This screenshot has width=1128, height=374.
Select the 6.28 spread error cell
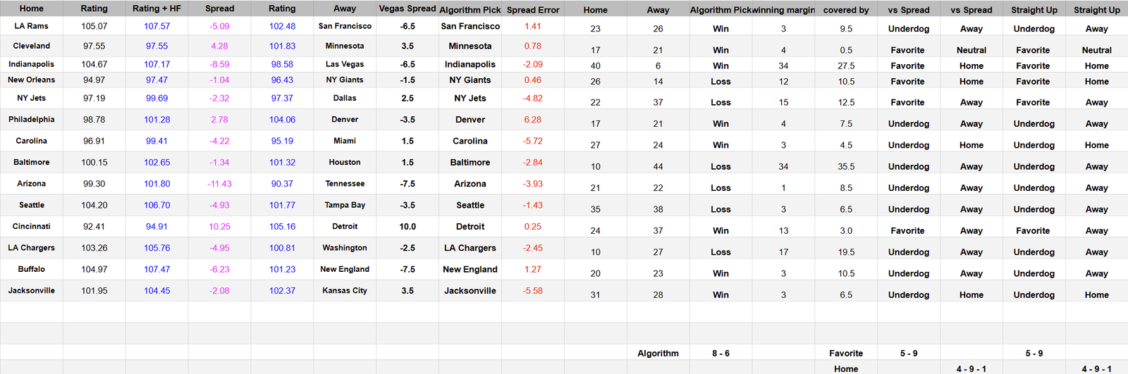click(532, 120)
